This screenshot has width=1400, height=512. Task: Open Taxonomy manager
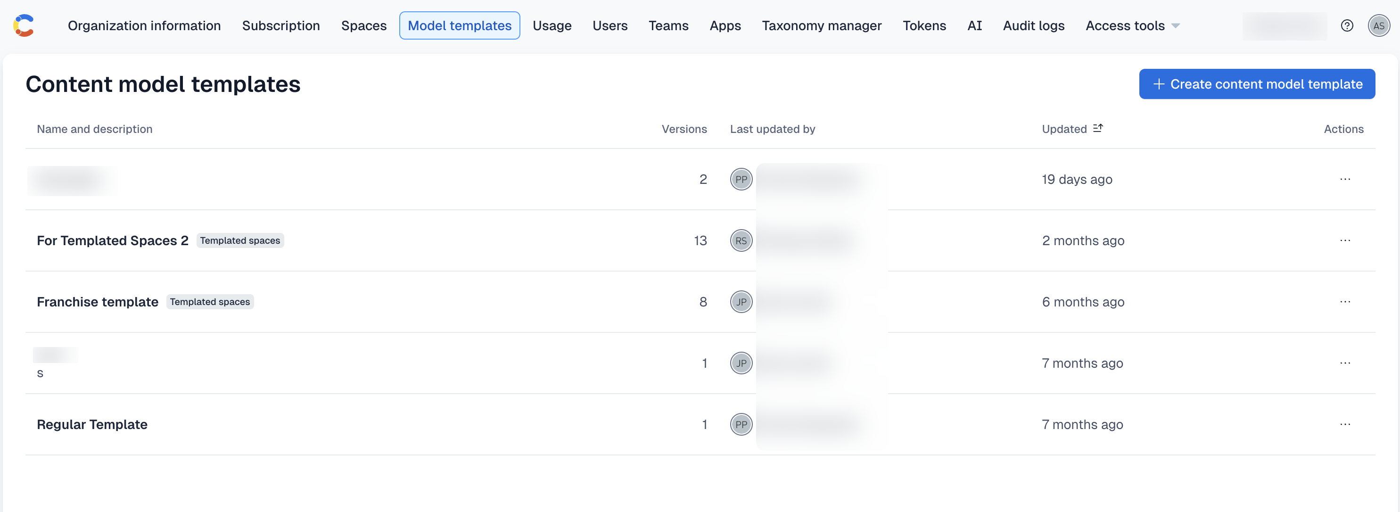tap(821, 25)
